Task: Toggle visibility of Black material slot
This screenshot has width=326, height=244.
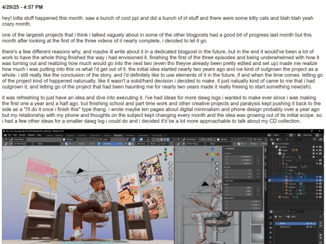Action: [311, 224]
